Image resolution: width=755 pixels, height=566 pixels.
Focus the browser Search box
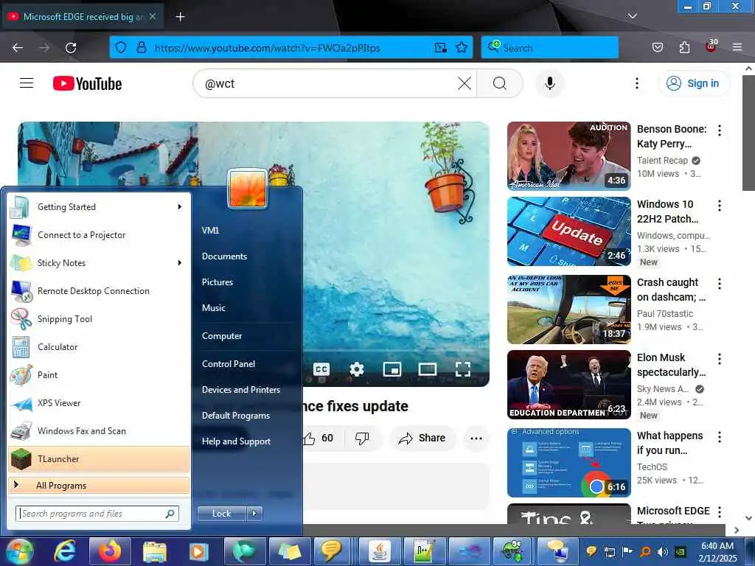550,48
